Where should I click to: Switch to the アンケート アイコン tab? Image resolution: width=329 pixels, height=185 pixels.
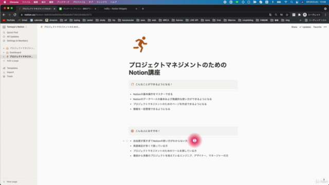[78, 9]
